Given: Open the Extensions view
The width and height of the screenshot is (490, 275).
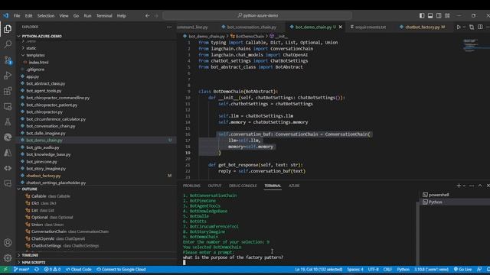Looking at the screenshot, I should (8, 91).
